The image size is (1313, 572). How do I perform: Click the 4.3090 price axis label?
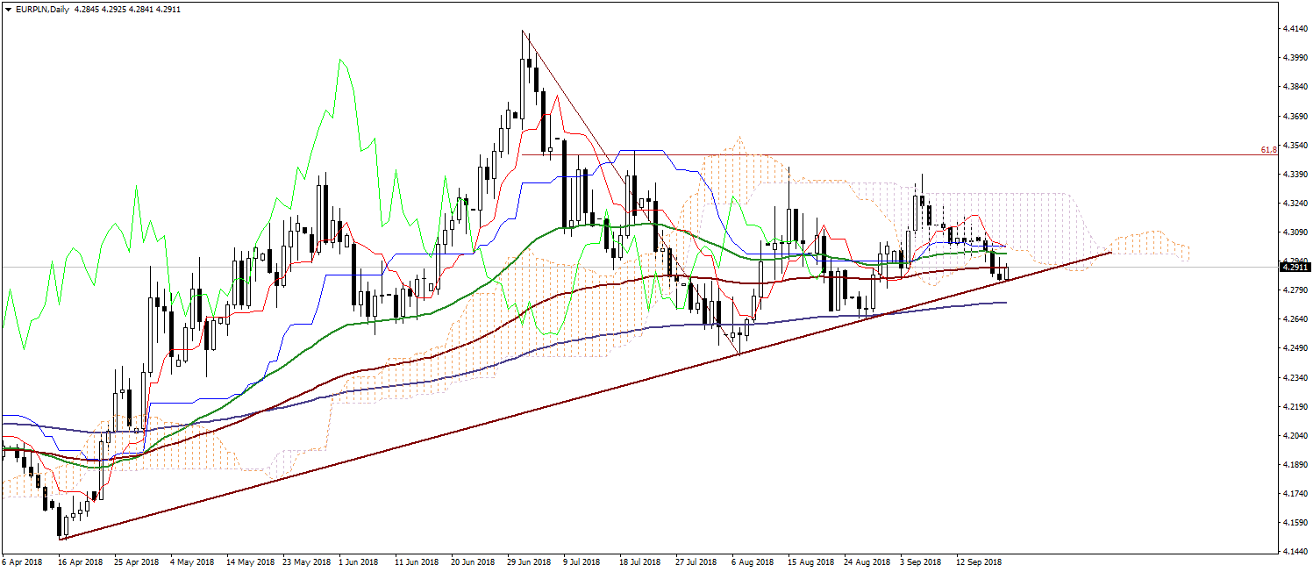(x=1295, y=232)
